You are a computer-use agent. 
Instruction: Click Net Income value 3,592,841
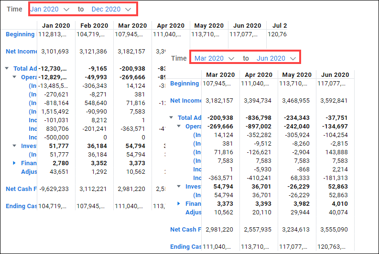[x=334, y=101]
